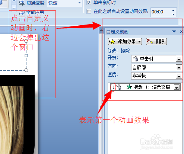Click the 删除 delete effect button

click(156, 41)
